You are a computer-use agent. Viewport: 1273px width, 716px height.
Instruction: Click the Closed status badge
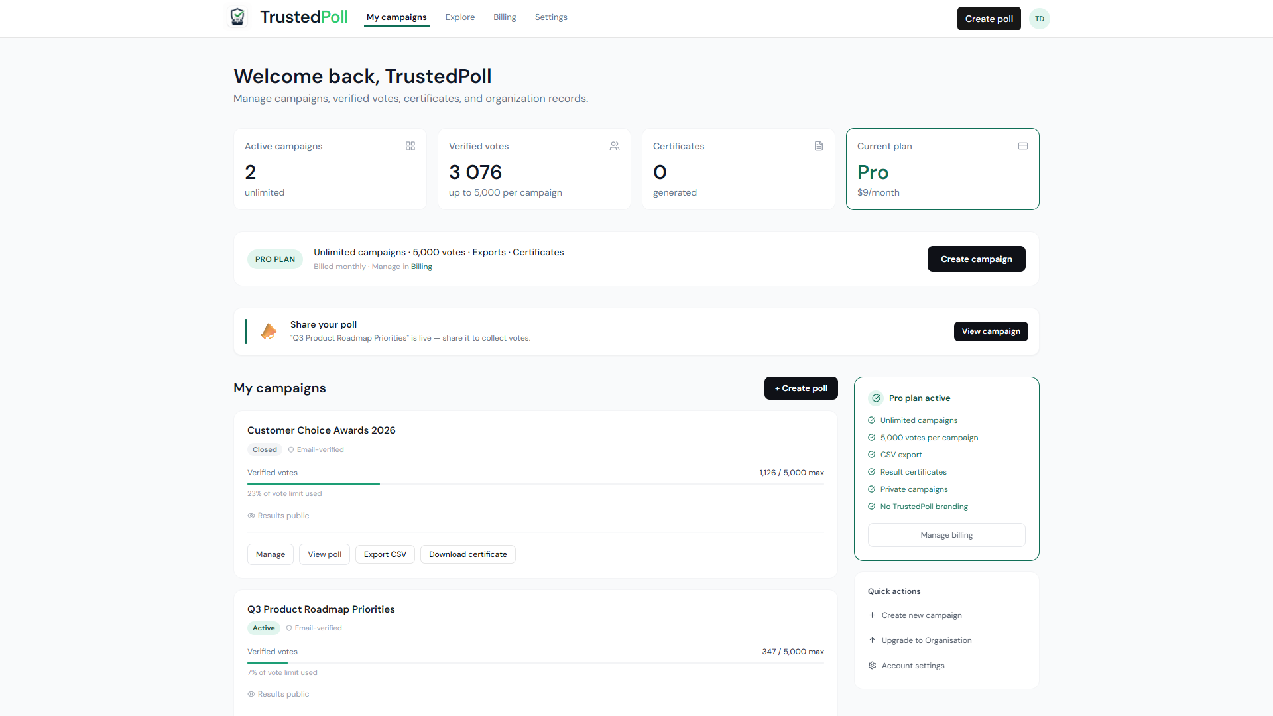(x=265, y=449)
